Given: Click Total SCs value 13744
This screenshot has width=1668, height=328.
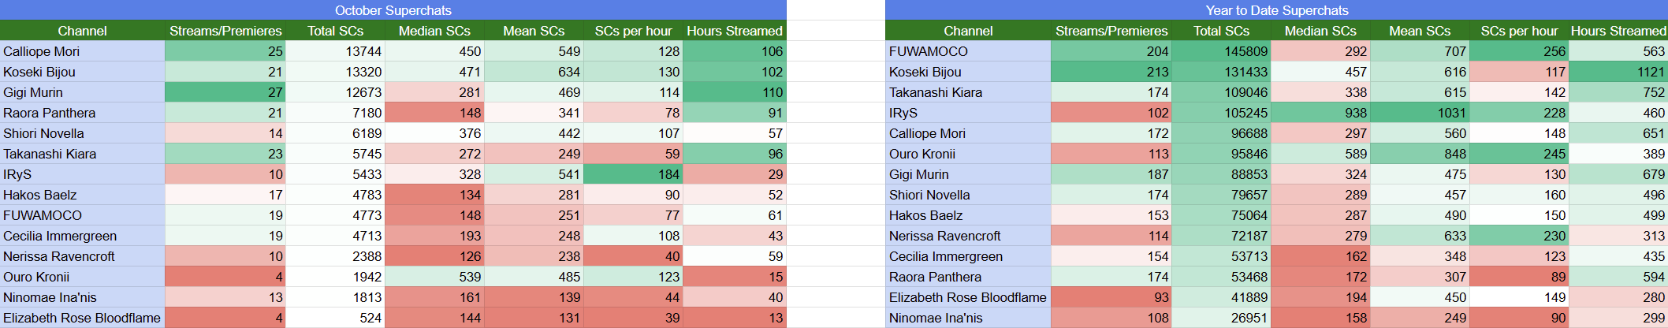Looking at the screenshot, I should click(x=335, y=51).
